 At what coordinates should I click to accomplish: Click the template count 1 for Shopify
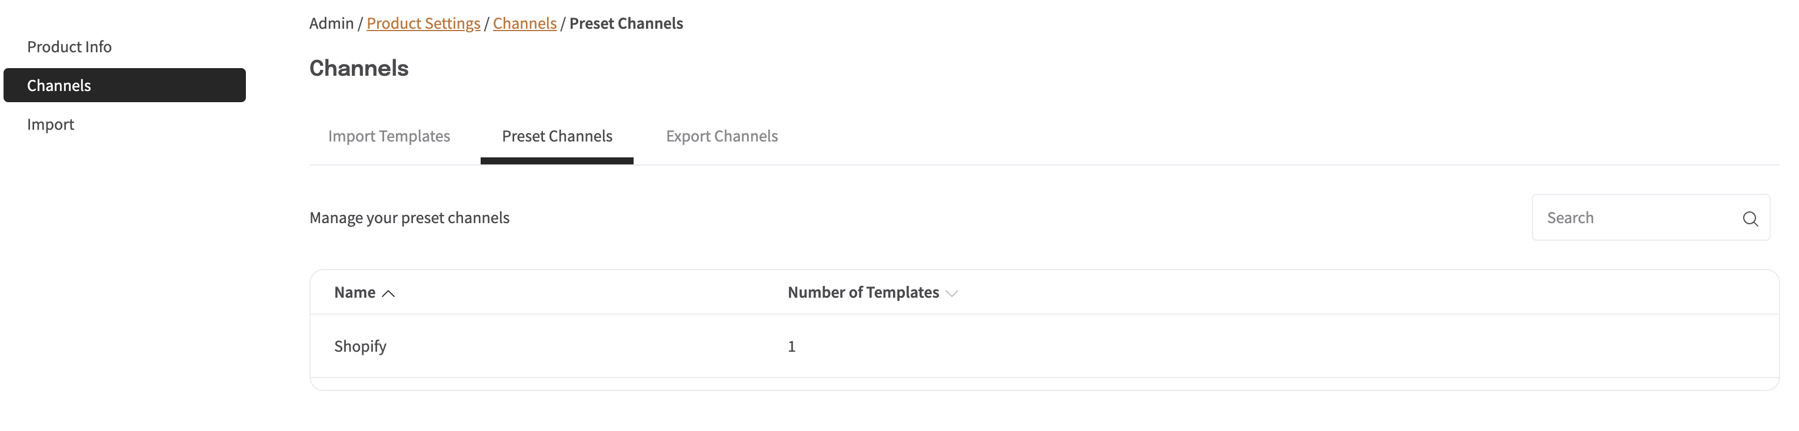[791, 346]
